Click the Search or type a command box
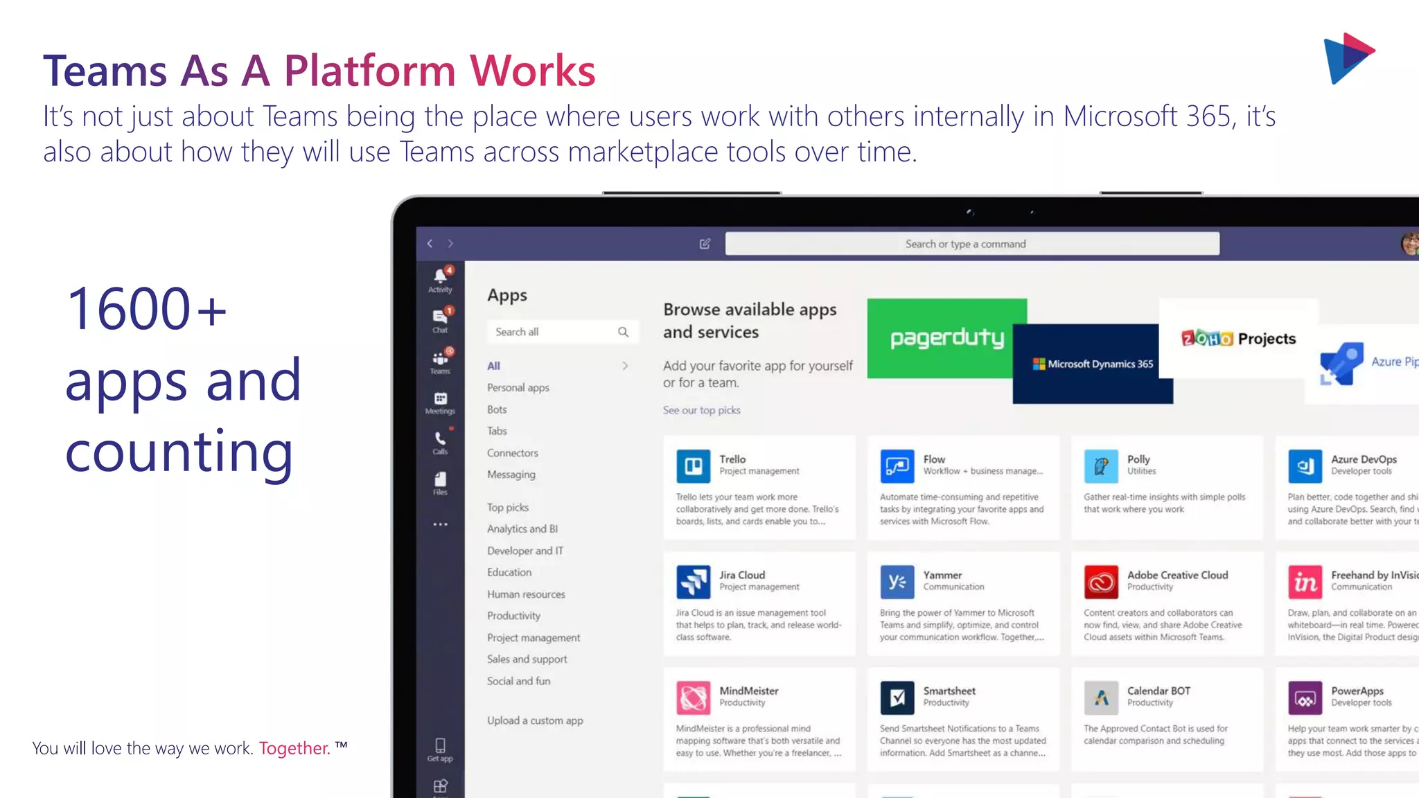This screenshot has height=798, width=1419. (972, 244)
